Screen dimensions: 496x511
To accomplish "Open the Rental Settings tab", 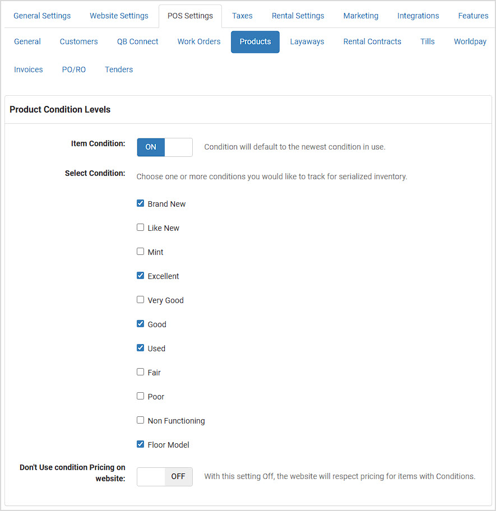I will click(x=298, y=16).
